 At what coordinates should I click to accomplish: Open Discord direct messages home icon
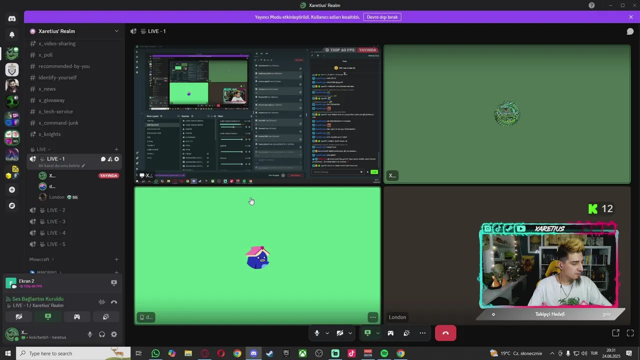point(12,18)
